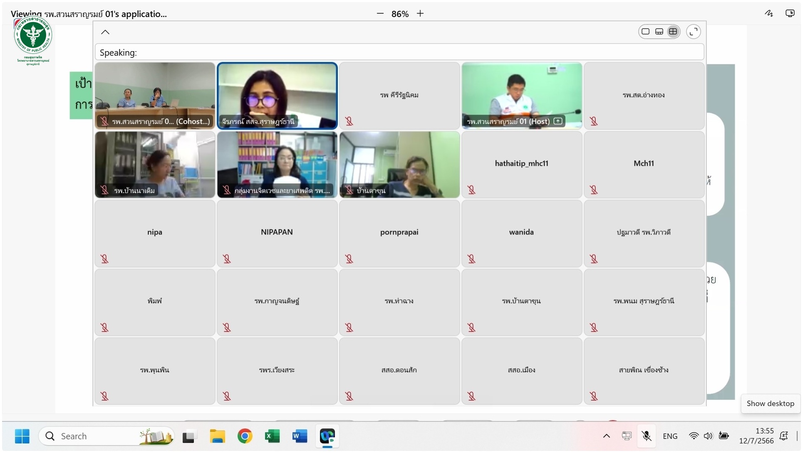Screen dimensions: 803x453
Task: Open Excel from taskbar
Action: click(x=272, y=436)
